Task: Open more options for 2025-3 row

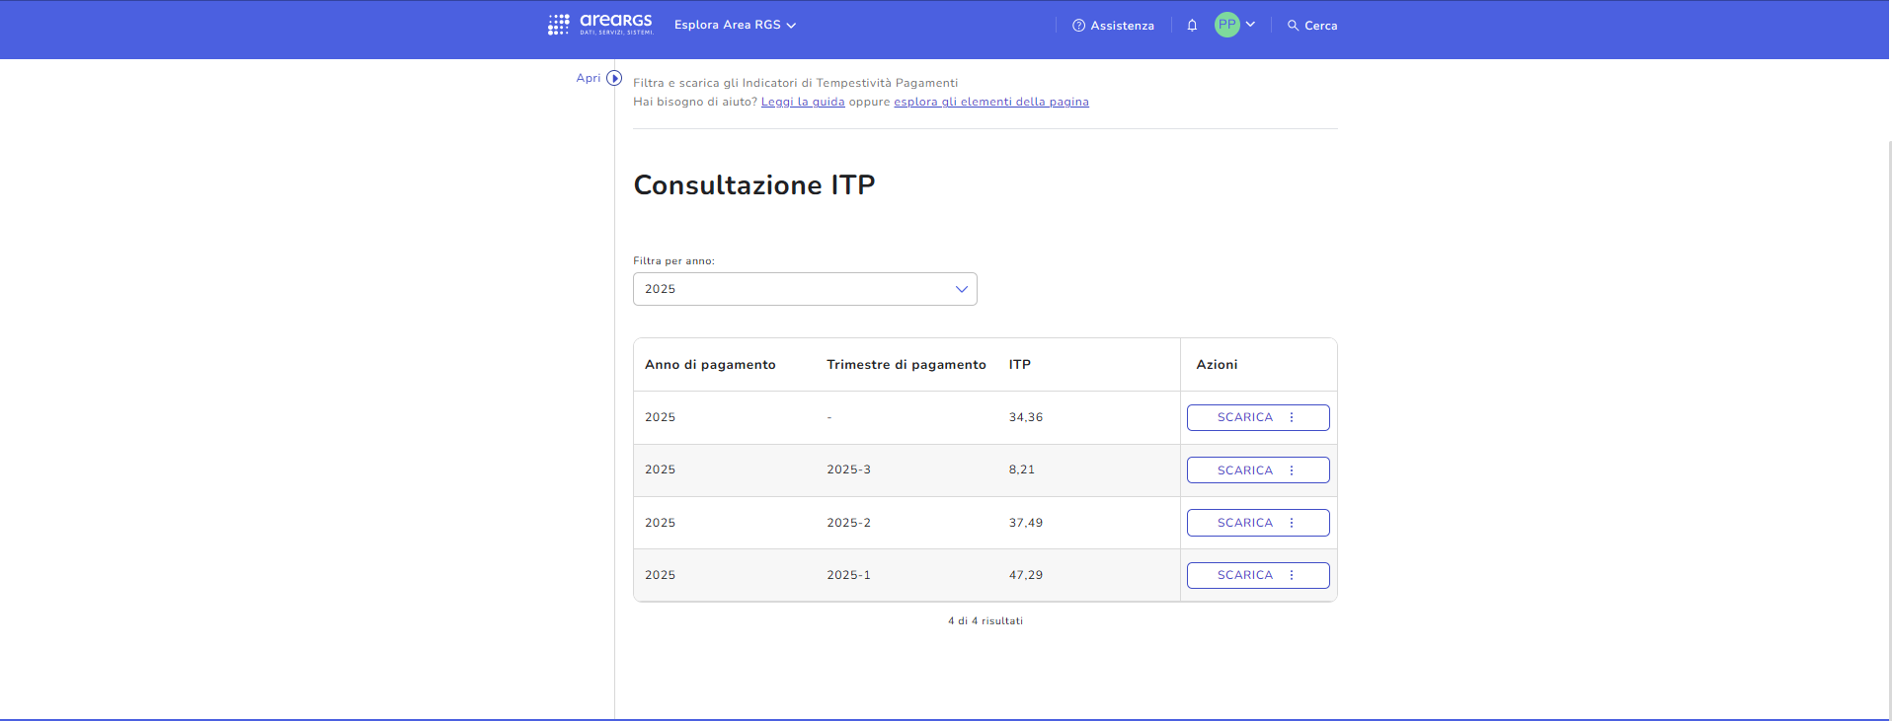Action: pos(1292,470)
